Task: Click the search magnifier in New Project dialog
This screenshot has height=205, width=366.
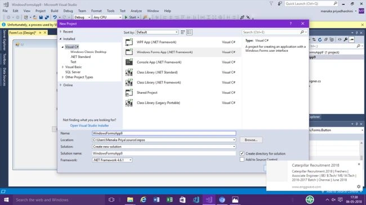Action: 302,32
